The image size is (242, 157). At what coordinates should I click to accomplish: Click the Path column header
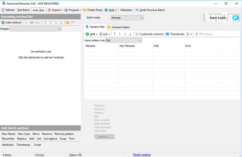point(168,46)
